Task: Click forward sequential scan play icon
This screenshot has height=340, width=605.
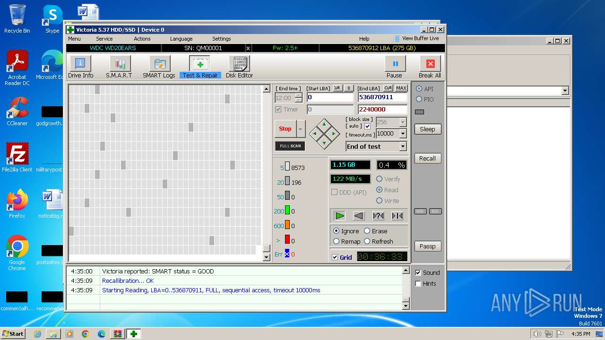Action: coord(339,216)
